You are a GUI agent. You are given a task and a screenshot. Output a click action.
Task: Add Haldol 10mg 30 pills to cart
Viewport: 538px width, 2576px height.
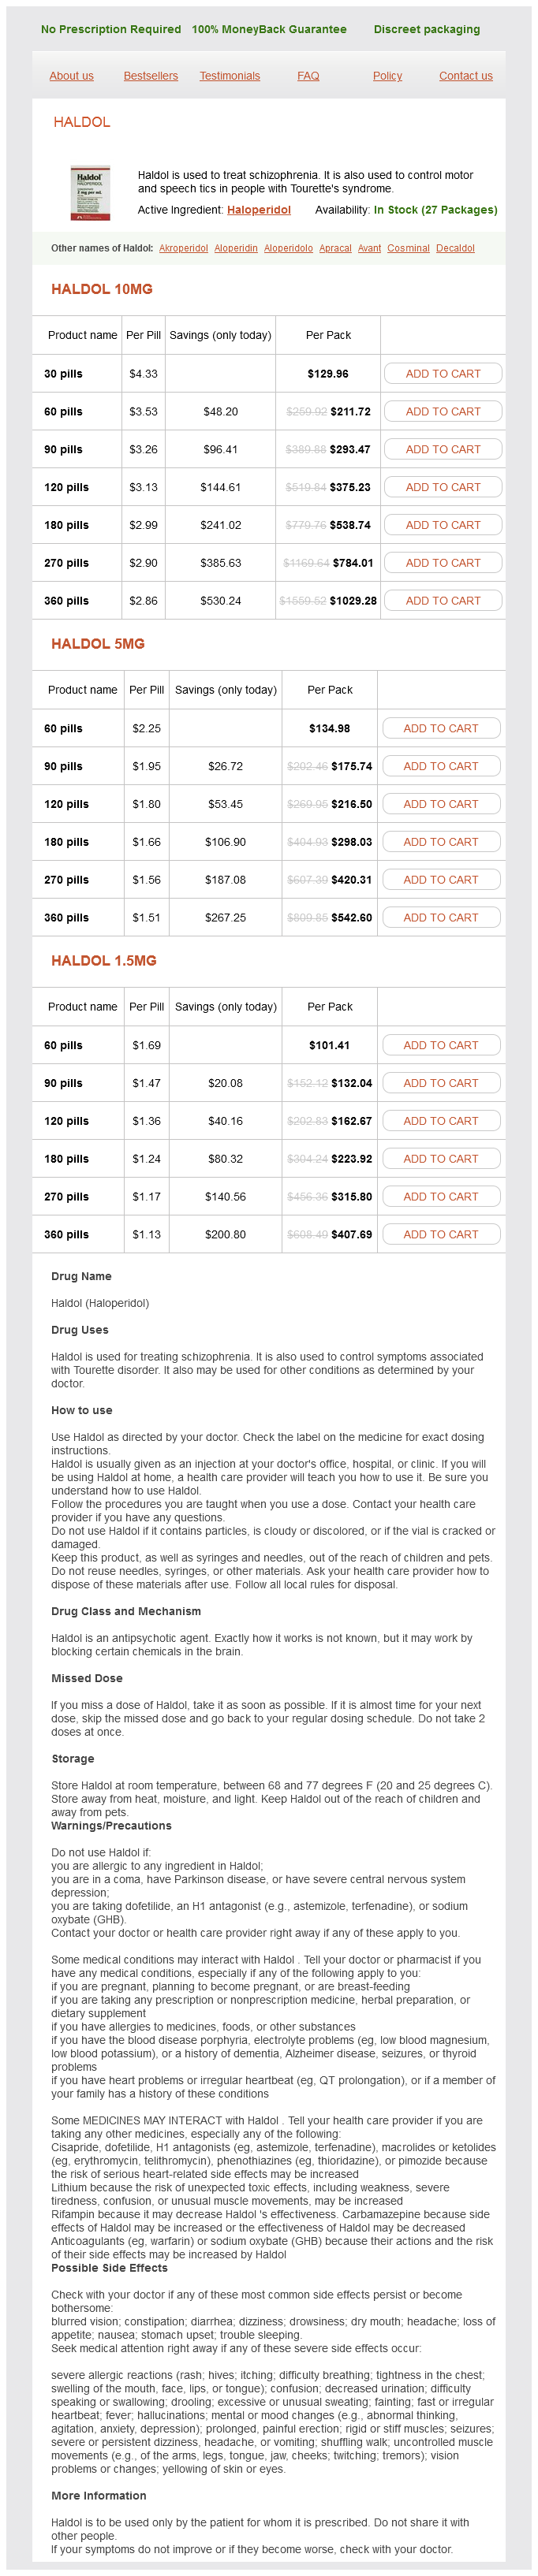tap(442, 374)
